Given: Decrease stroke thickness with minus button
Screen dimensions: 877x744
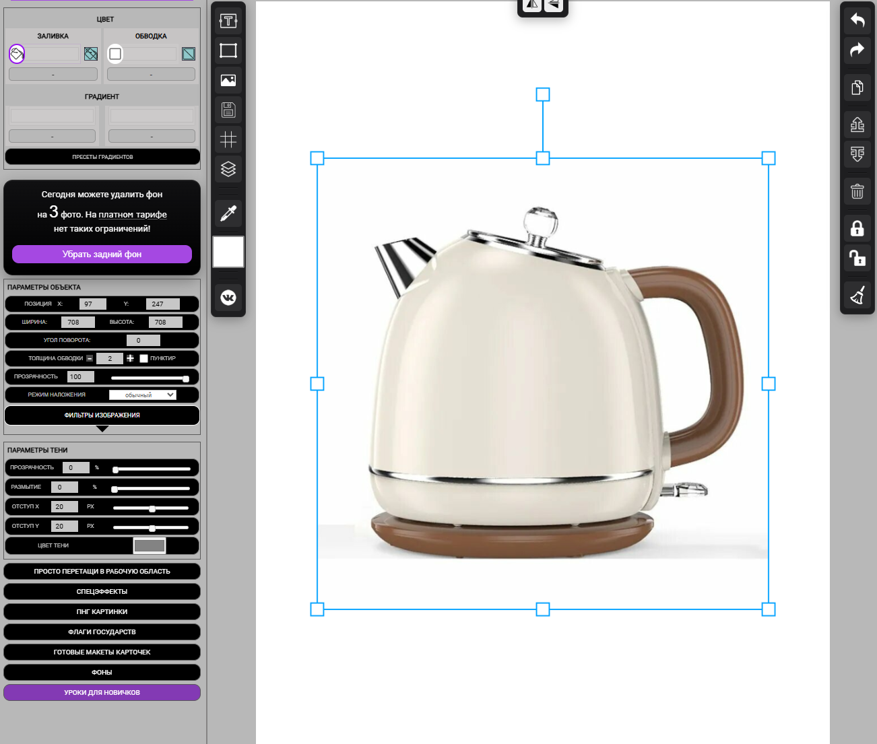Looking at the screenshot, I should (90, 358).
